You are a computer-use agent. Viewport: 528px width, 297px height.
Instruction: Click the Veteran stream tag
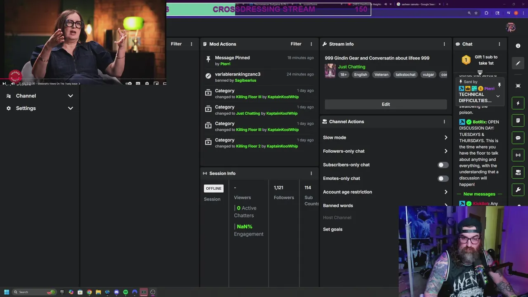click(381, 75)
